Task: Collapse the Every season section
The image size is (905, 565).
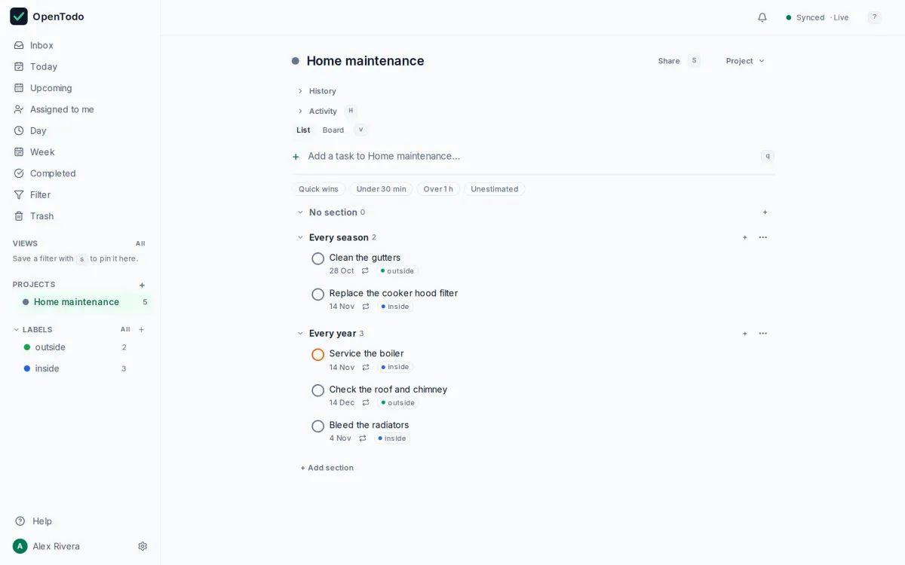Action: [300, 237]
